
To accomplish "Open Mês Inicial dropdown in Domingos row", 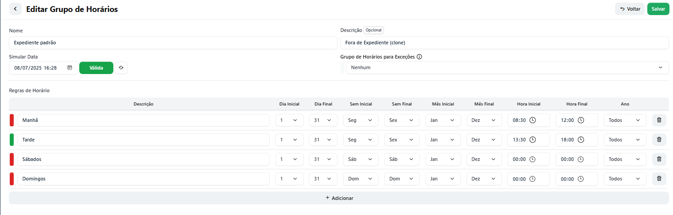I will tap(443, 179).
